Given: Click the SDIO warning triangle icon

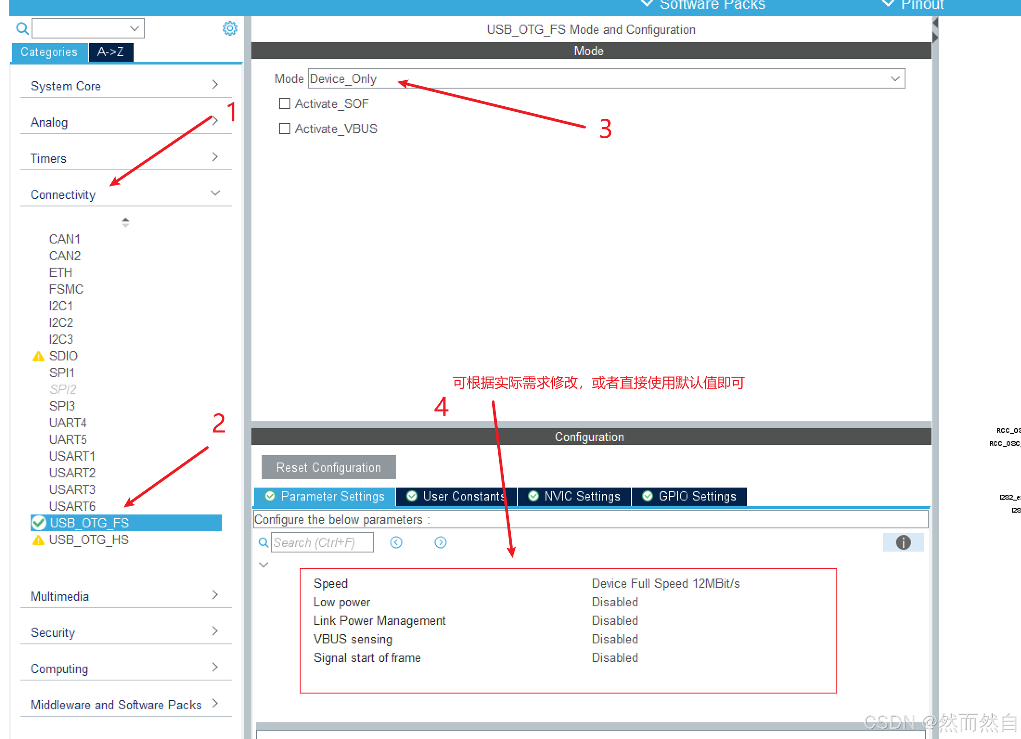Looking at the screenshot, I should pyautogui.click(x=38, y=356).
